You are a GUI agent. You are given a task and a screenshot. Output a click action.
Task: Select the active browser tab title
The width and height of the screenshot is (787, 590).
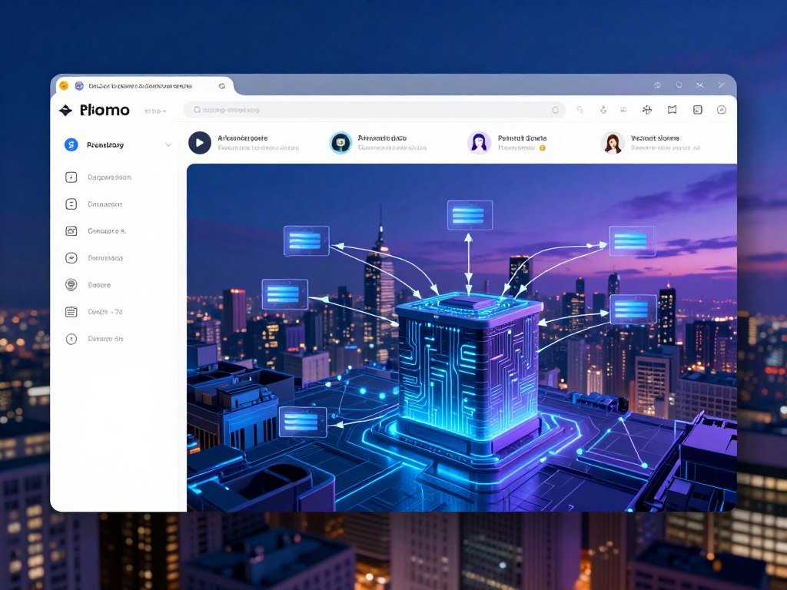tap(140, 86)
